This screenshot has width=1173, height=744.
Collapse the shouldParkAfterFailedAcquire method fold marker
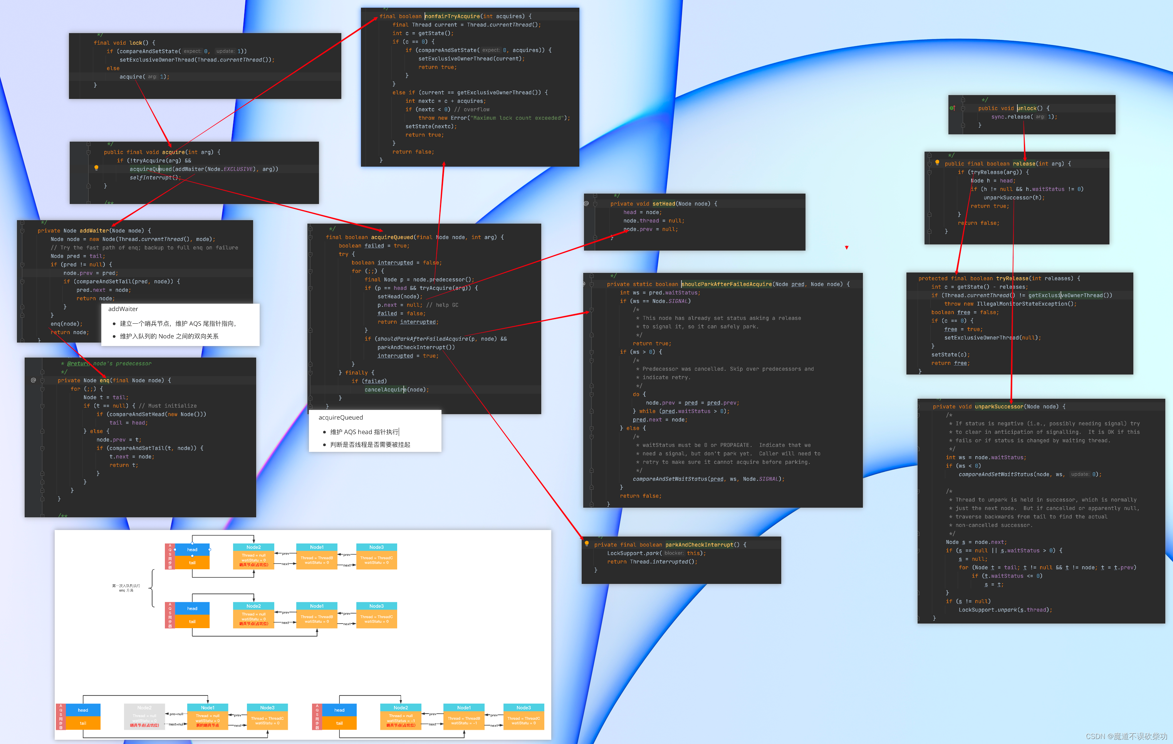click(x=592, y=284)
